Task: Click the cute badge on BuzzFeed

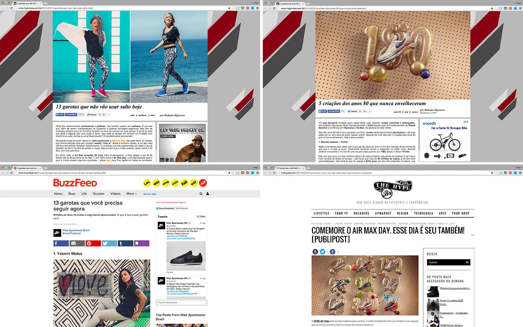Action: [175, 183]
